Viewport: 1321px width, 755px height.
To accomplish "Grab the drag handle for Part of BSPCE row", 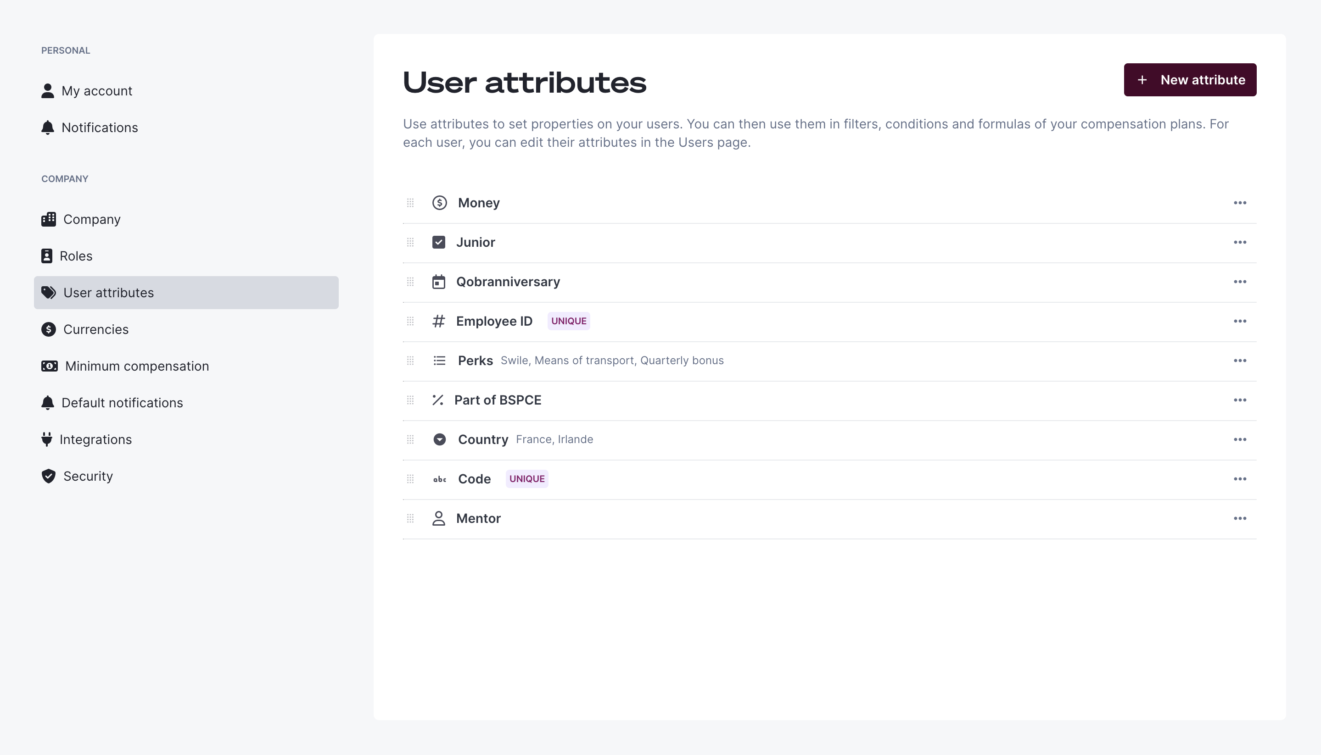I will [x=410, y=400].
